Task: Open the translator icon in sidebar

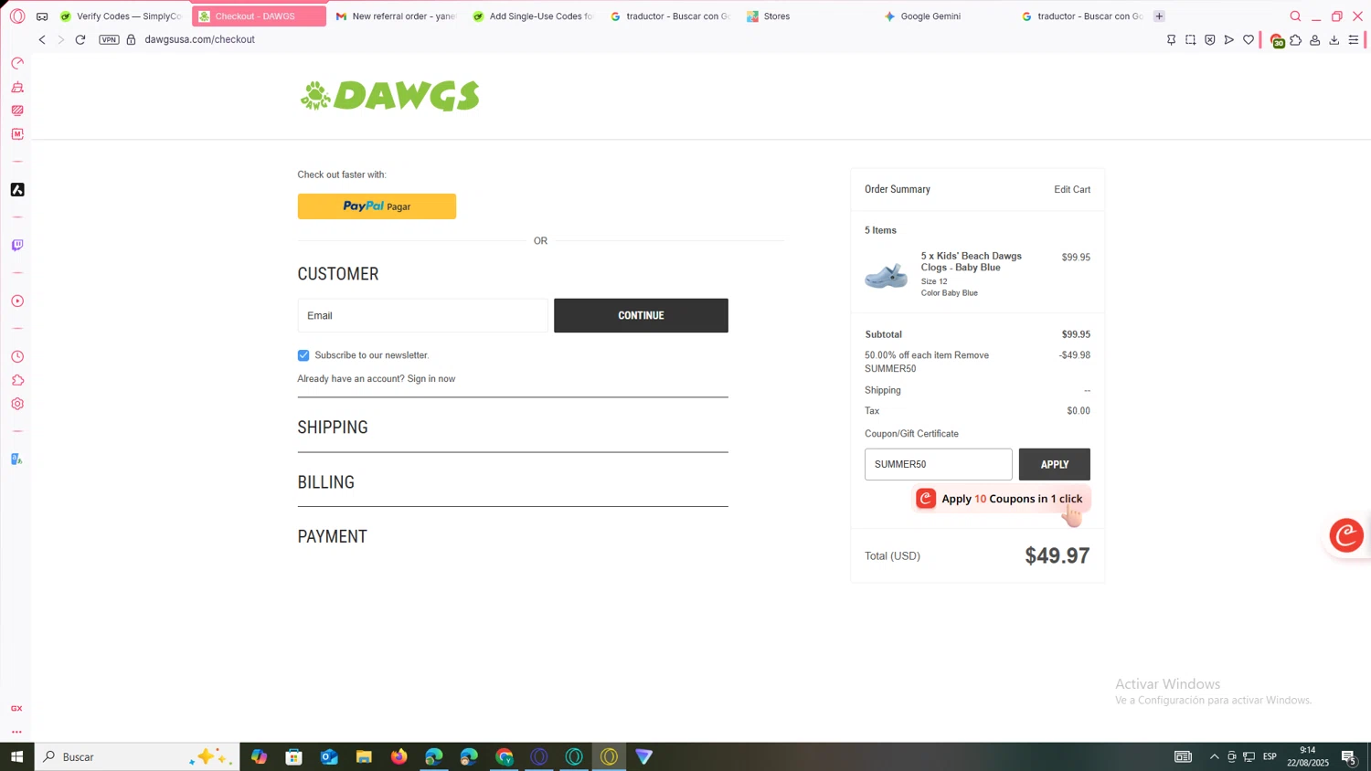Action: coord(17,459)
